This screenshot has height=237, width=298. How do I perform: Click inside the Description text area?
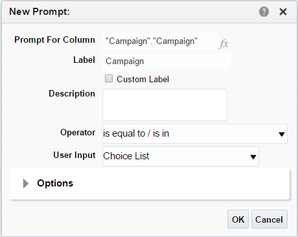(165, 105)
